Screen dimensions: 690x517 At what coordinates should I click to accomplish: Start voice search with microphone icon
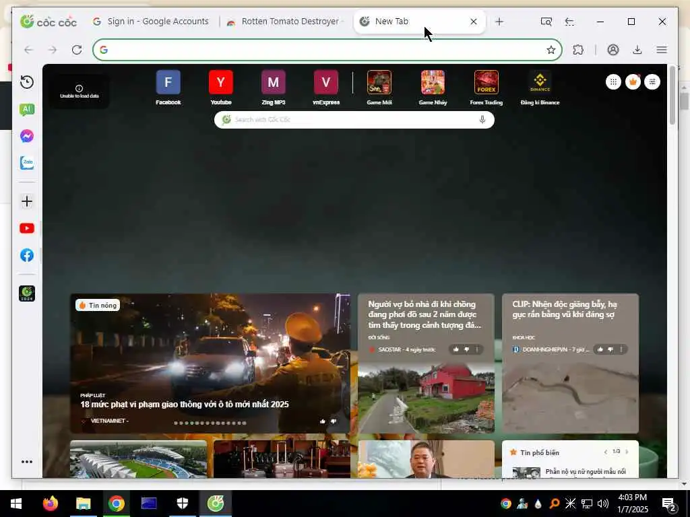click(x=482, y=120)
